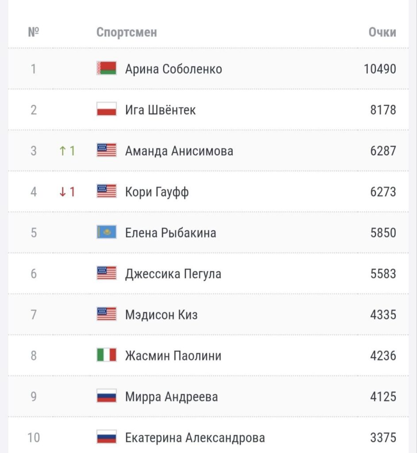Open Арина Соболенко player profile

(174, 69)
